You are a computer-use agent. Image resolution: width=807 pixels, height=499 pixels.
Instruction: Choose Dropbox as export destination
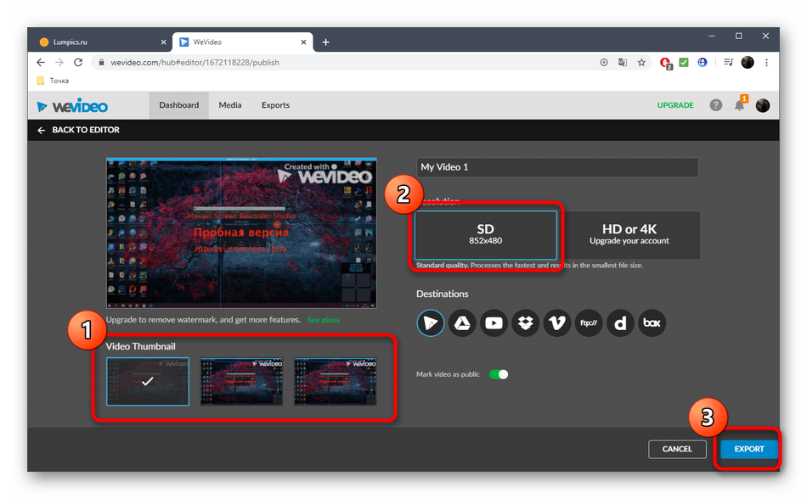526,322
